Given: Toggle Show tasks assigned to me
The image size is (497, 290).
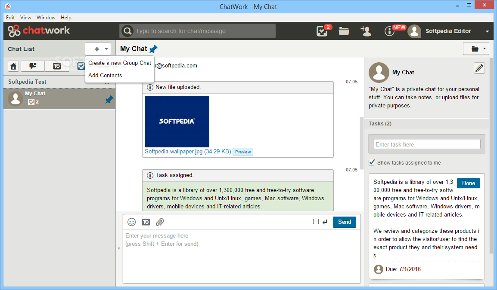Looking at the screenshot, I should (x=372, y=162).
